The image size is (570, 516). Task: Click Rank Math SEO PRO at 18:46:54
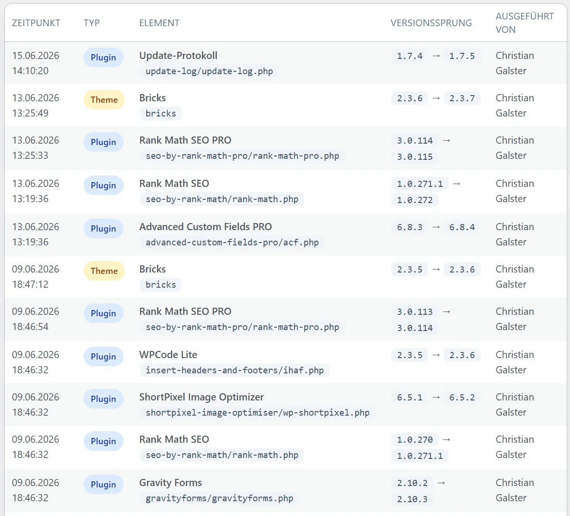tap(185, 312)
